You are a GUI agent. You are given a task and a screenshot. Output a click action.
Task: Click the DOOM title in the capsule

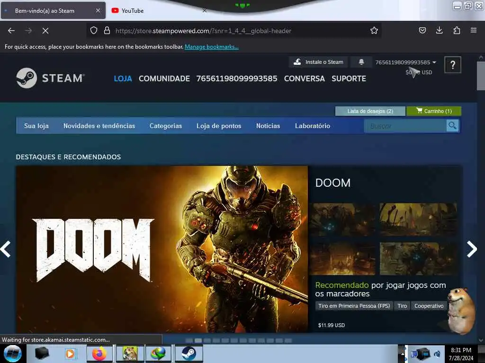pyautogui.click(x=333, y=183)
